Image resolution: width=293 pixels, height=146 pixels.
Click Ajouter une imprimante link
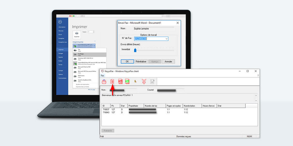82,85
